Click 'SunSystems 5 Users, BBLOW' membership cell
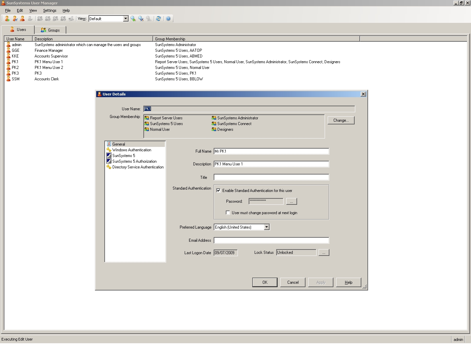Image resolution: width=471 pixels, height=353 pixels. click(x=179, y=79)
